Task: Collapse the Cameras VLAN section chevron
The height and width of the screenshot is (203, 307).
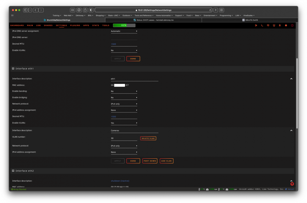Action: tap(291, 130)
